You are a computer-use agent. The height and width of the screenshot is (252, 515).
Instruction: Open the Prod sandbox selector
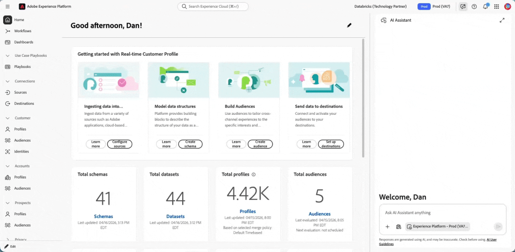click(x=434, y=7)
